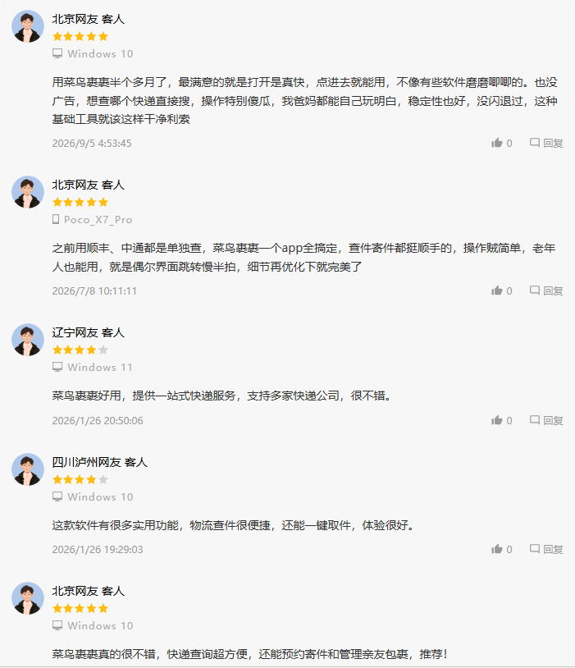Click 回复 on the 2026/1/26 20:50:06 review
The height and width of the screenshot is (668, 575).
[x=546, y=420]
